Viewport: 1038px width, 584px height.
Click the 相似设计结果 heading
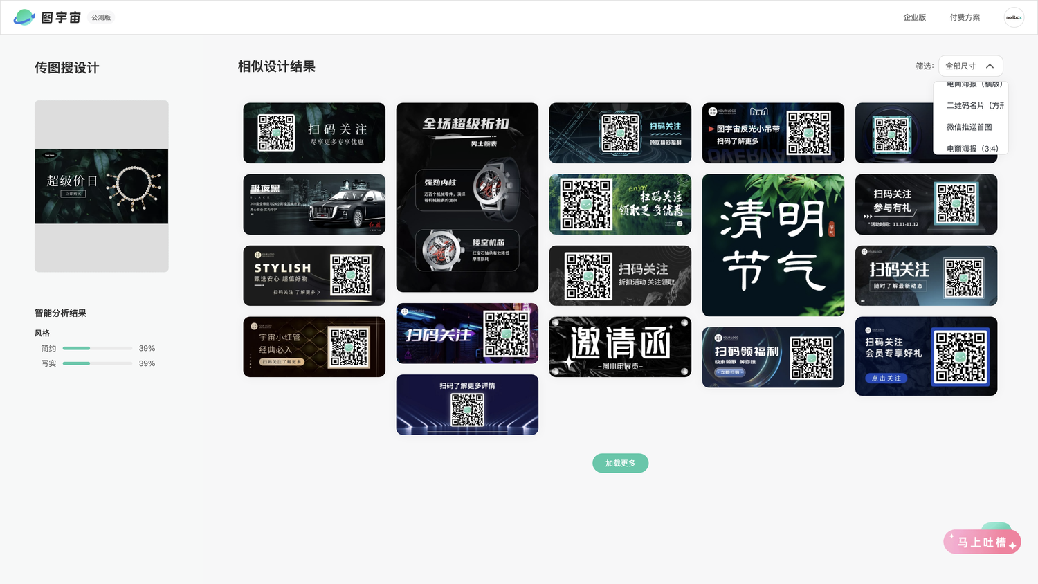(277, 66)
